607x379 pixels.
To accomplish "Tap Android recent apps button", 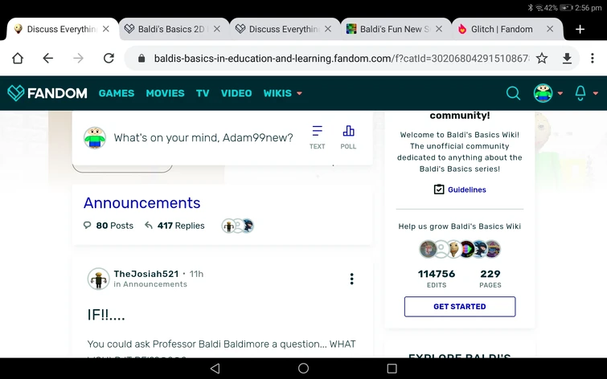I will [x=392, y=369].
